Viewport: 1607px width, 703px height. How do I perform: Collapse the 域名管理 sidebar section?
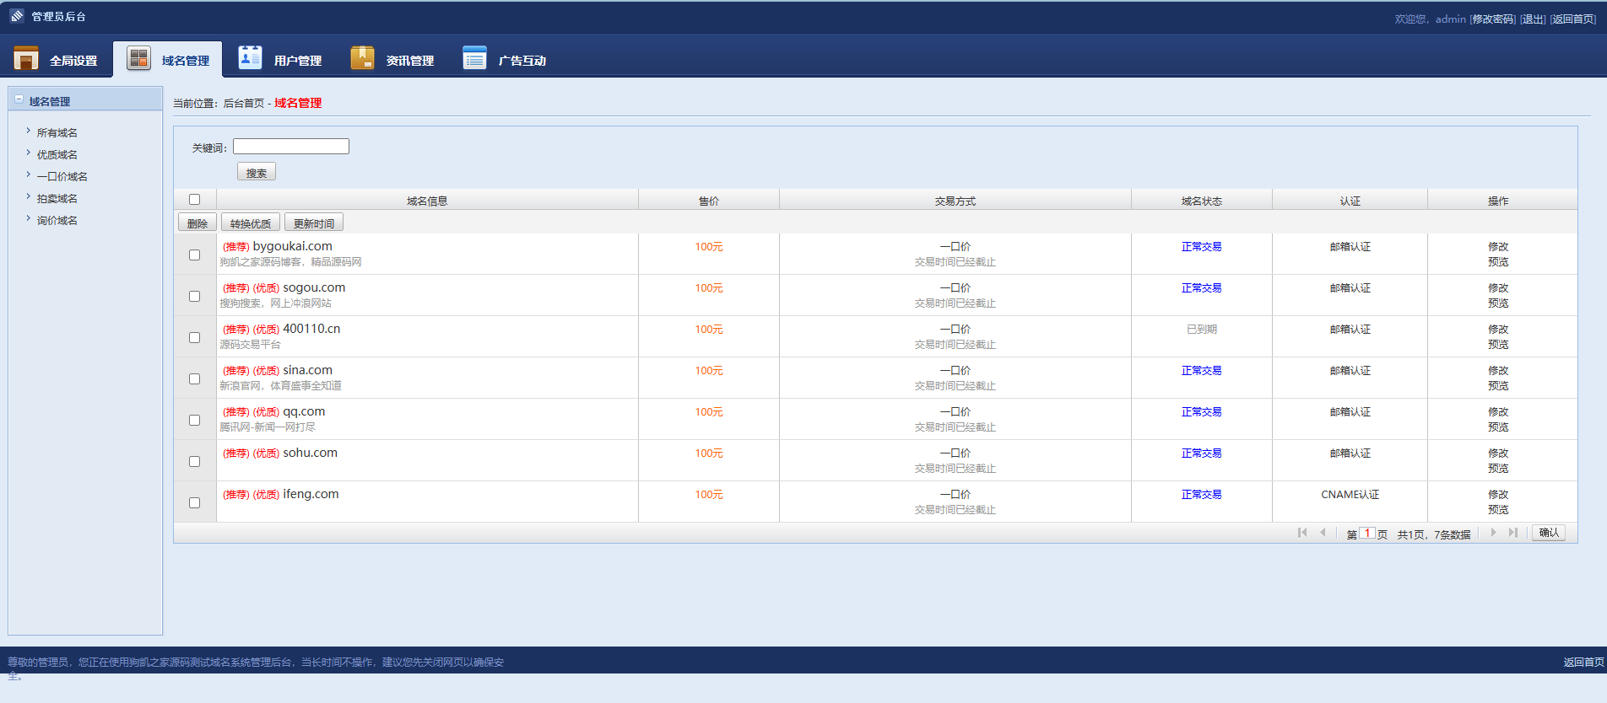point(19,99)
